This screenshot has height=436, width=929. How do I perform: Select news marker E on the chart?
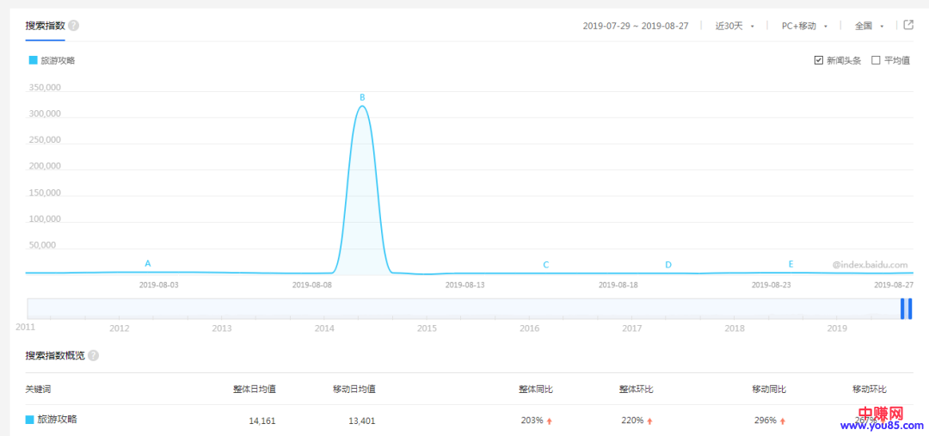click(791, 264)
